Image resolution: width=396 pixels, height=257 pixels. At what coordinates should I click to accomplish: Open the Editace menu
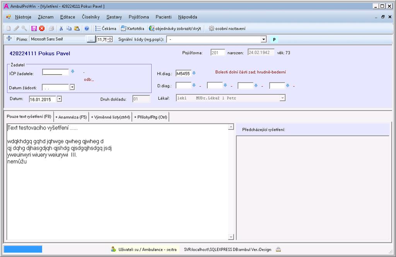68,17
